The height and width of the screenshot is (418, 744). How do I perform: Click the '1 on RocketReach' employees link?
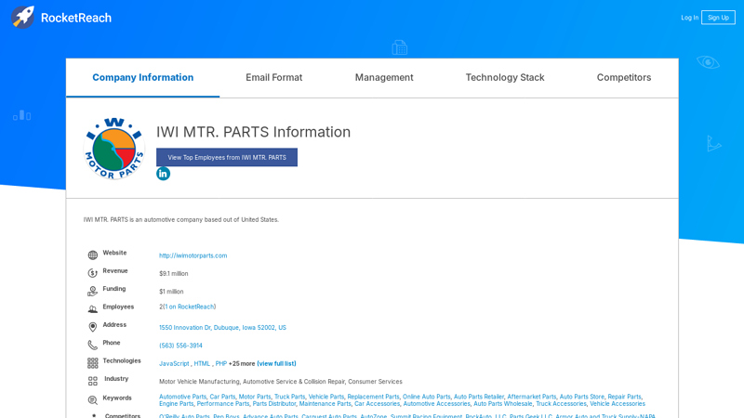189,307
